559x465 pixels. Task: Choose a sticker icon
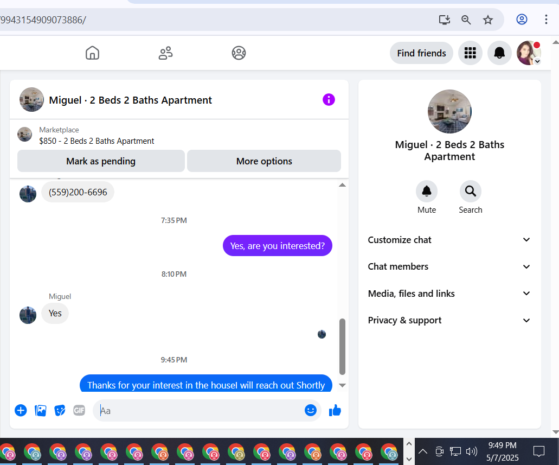60,410
